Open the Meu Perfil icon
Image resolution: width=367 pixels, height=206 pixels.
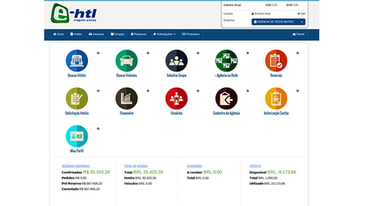click(x=77, y=136)
